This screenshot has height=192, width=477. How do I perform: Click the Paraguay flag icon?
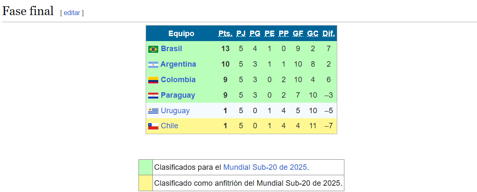coord(153,96)
